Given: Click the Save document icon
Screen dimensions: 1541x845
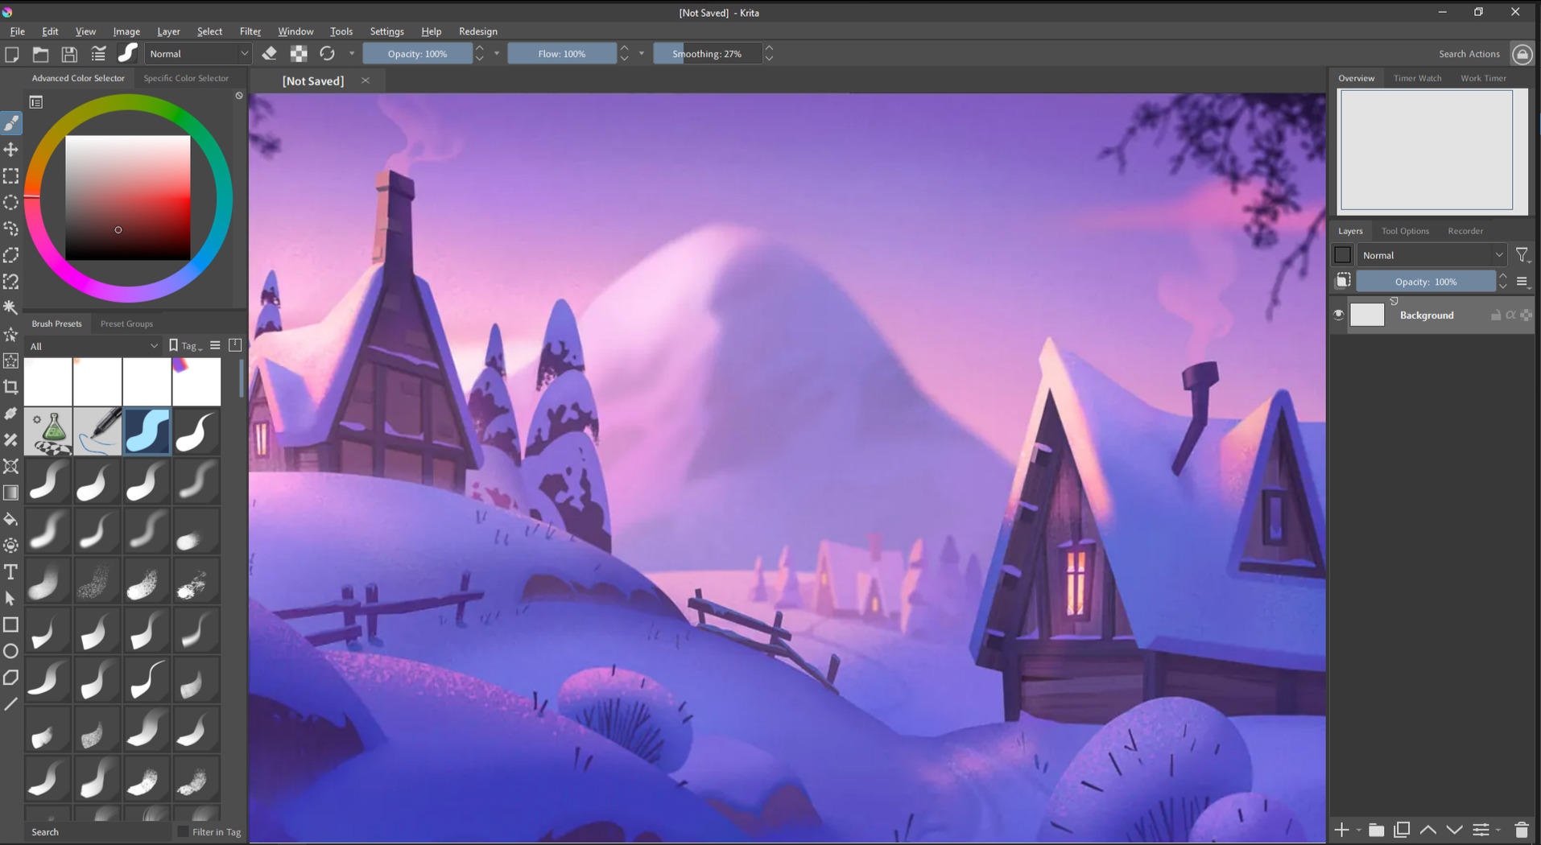Looking at the screenshot, I should click(69, 54).
